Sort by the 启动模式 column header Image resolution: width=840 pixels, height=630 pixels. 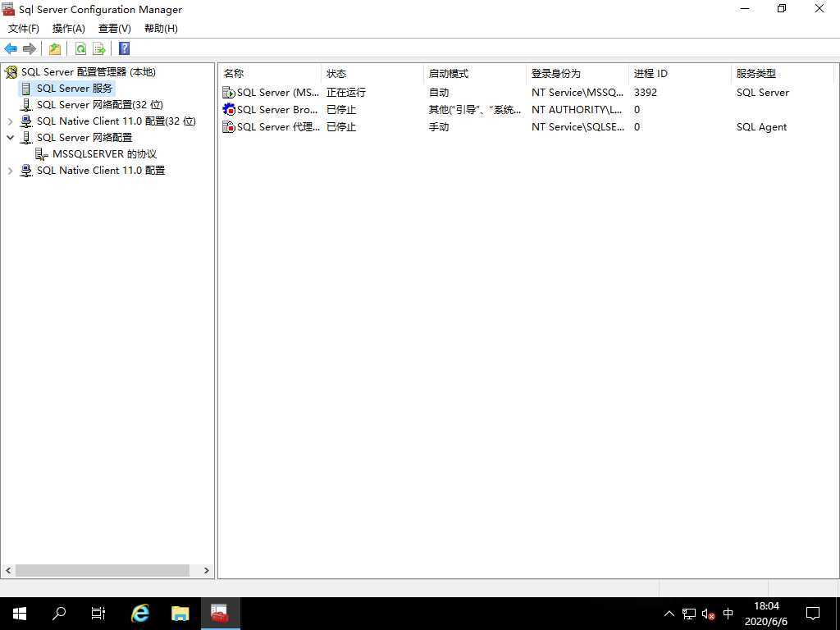coord(475,73)
